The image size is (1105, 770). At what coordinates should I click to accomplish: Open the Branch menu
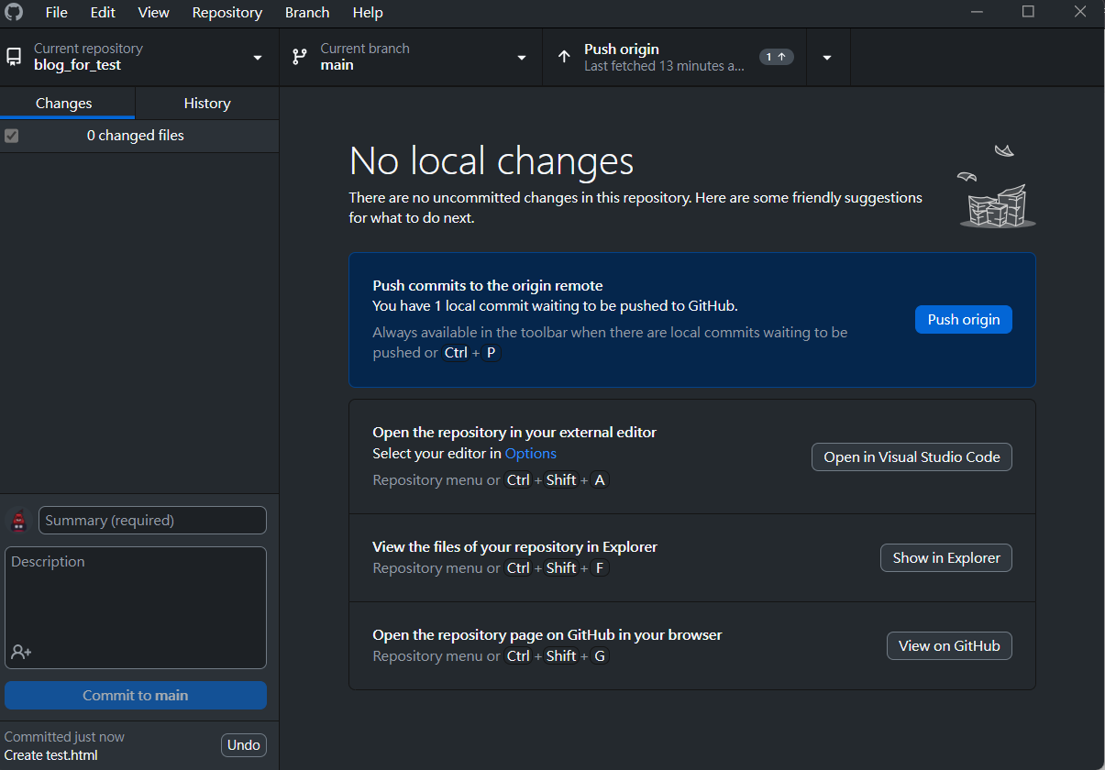[307, 13]
